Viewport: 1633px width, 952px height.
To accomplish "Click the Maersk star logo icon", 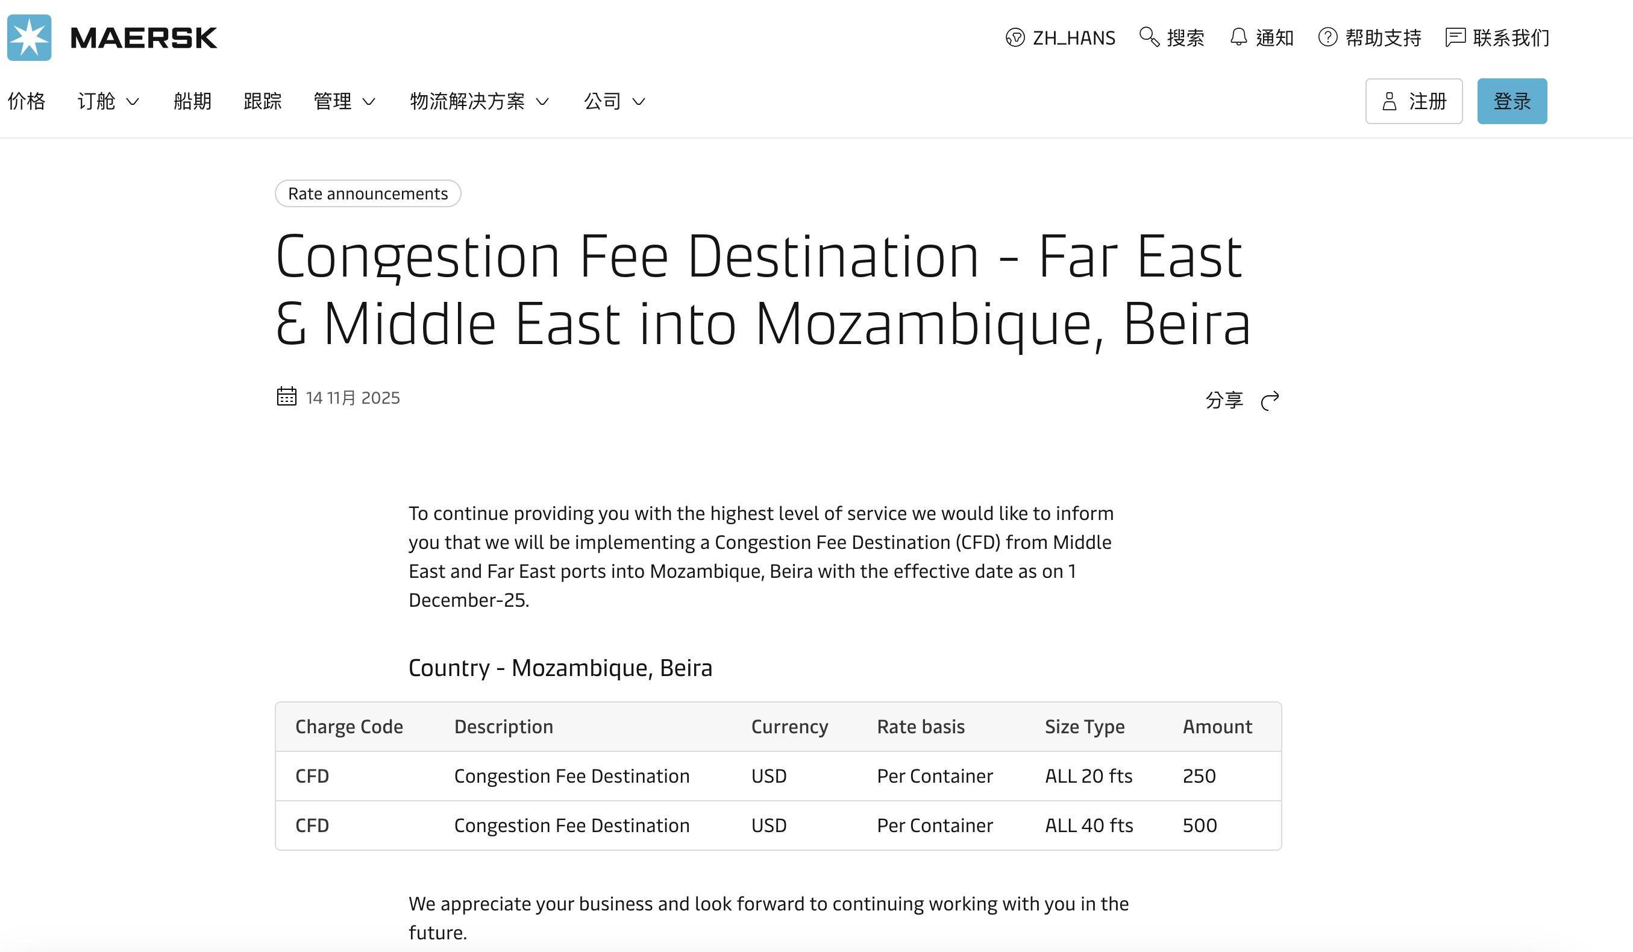I will [x=29, y=37].
